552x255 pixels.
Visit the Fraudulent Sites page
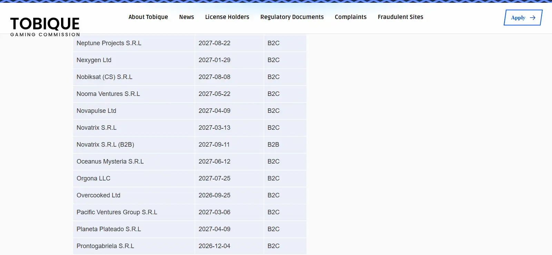click(x=400, y=17)
